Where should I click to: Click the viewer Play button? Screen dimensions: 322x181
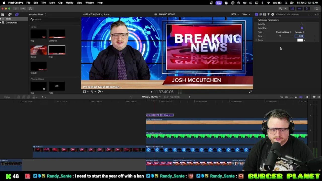151,92
